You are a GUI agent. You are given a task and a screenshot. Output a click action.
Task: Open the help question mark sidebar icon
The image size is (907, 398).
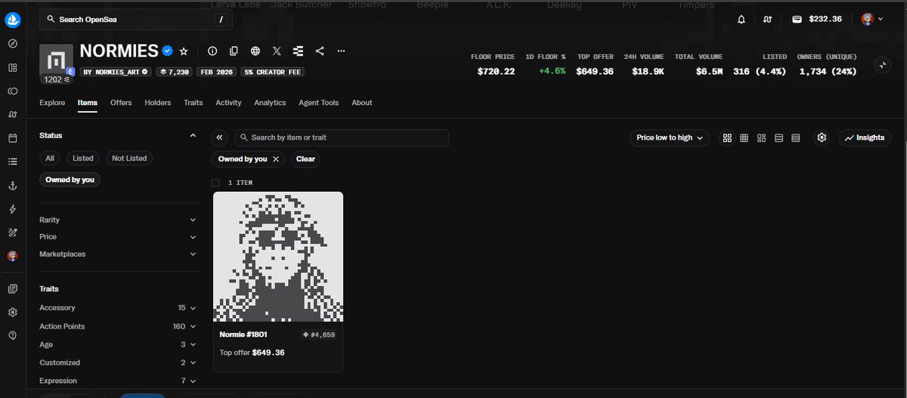coord(13,336)
